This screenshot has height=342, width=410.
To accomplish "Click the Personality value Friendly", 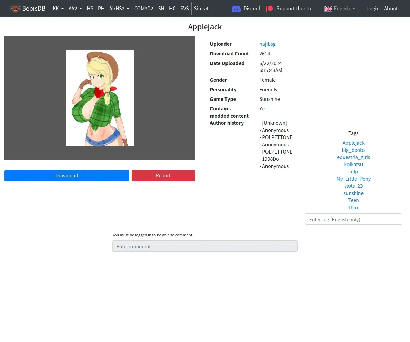I will pyautogui.click(x=269, y=90).
